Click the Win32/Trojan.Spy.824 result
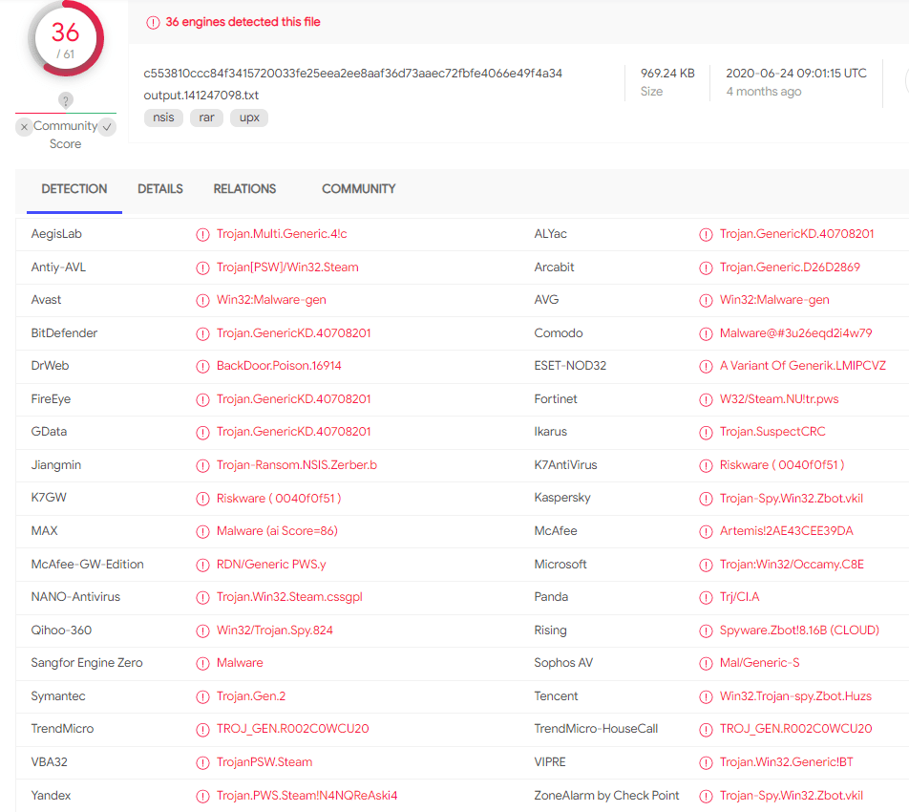Viewport: 909px width, 812px height. pos(275,630)
